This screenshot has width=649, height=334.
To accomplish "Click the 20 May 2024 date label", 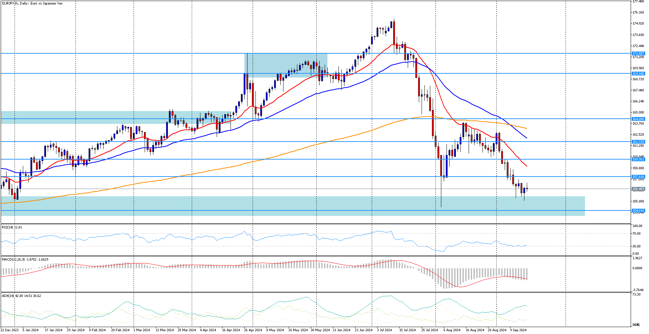I will [x=298, y=330].
